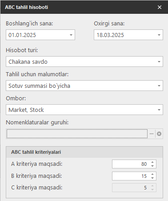This screenshot has width=168, height=201.
Task: Click the Market, Stock warehouse field
Action: (84, 110)
